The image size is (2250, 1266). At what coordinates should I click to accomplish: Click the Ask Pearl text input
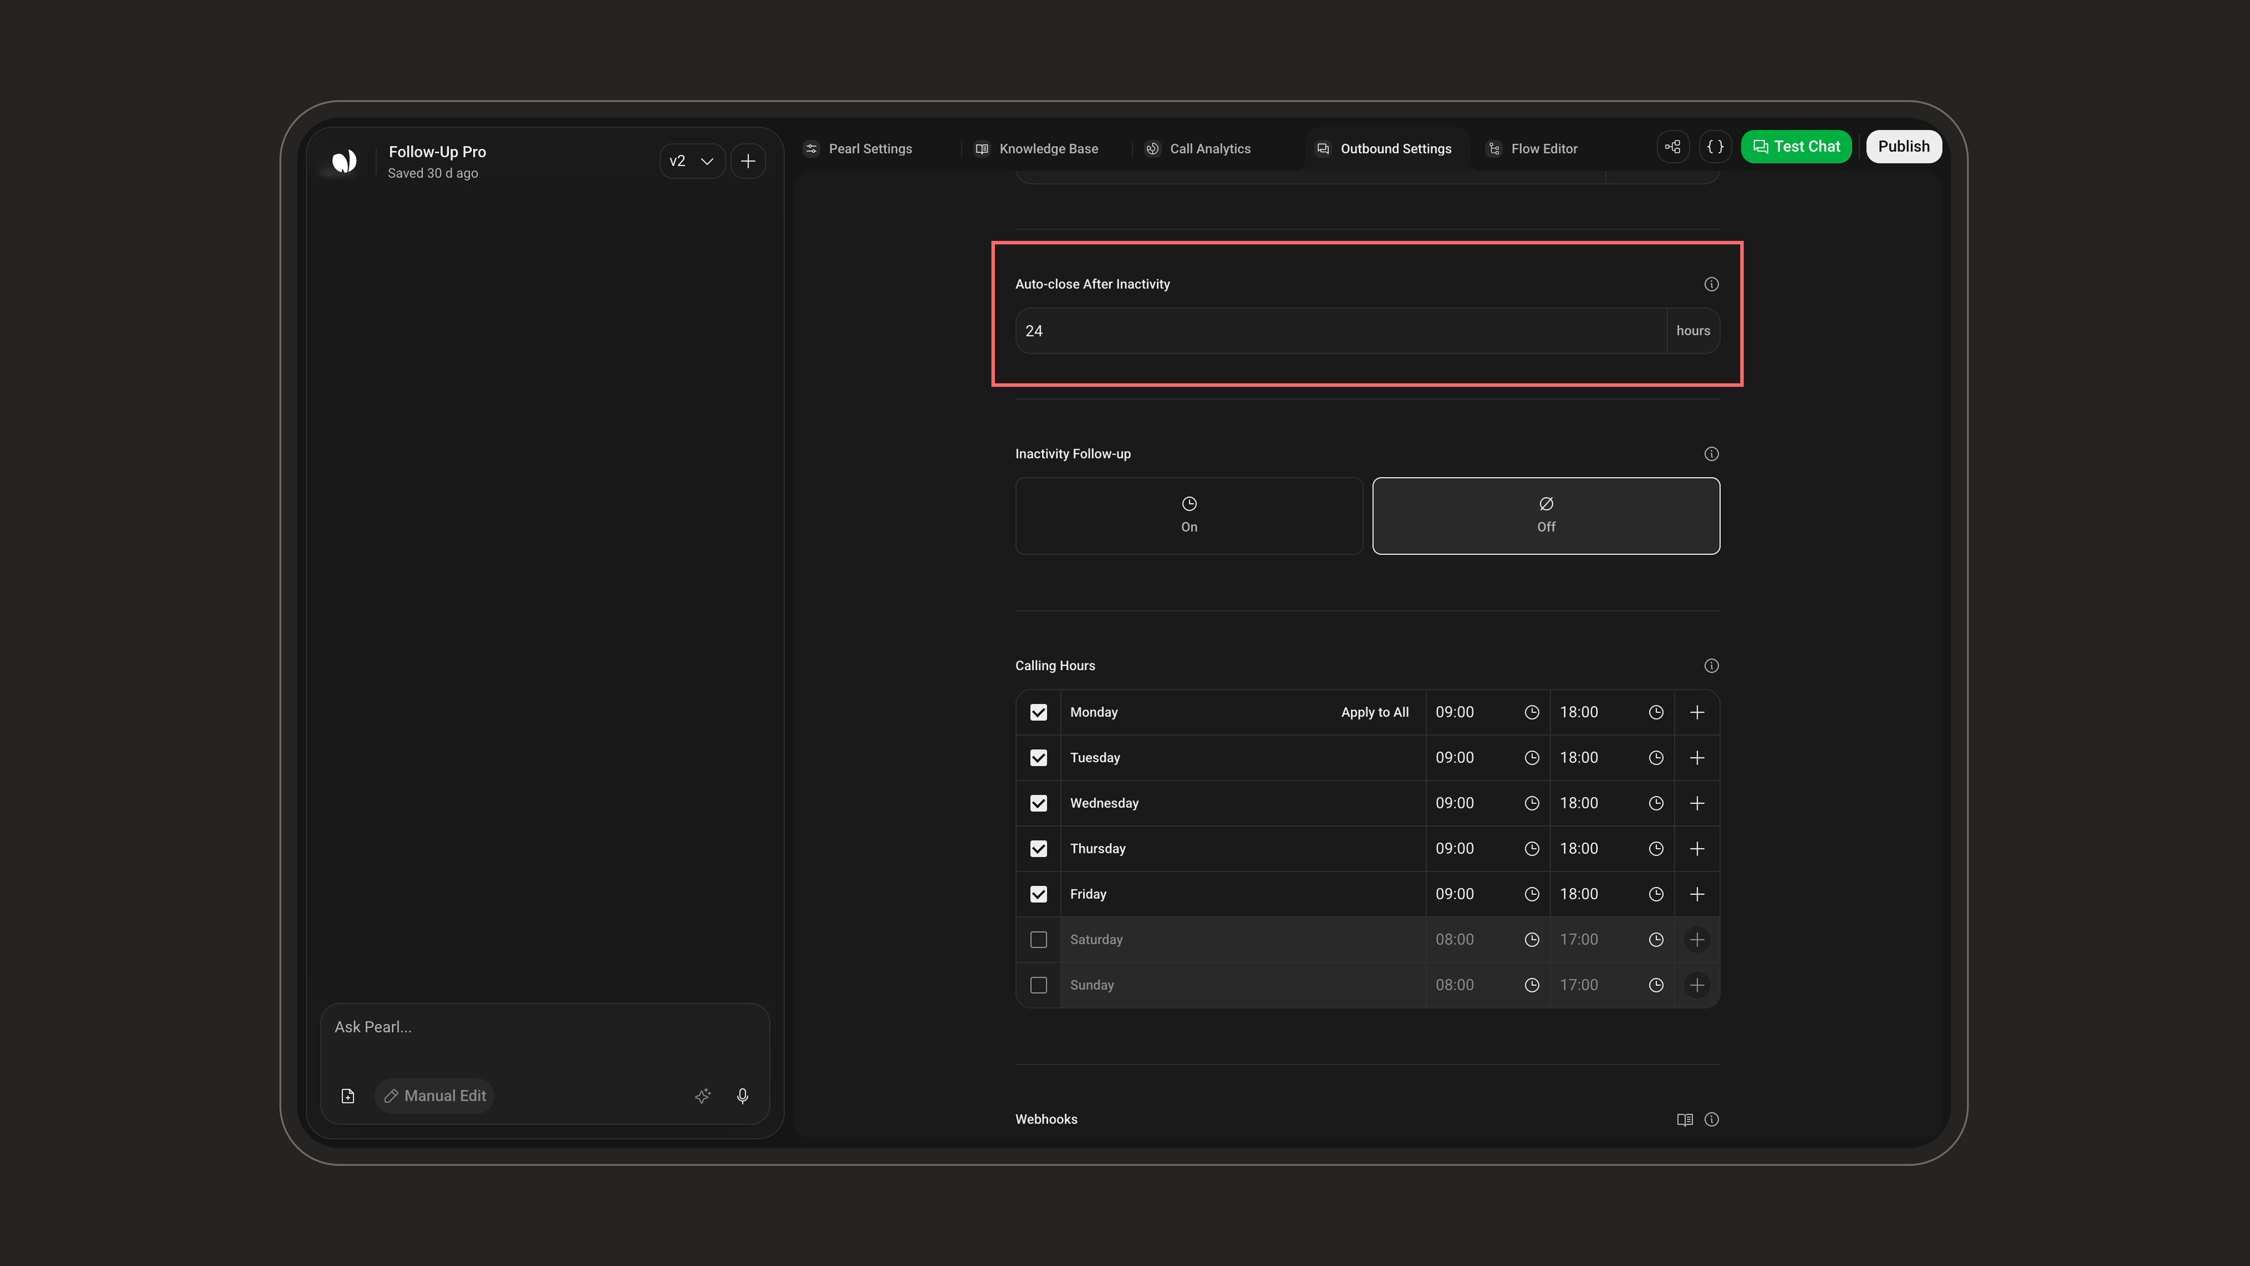545,1027
